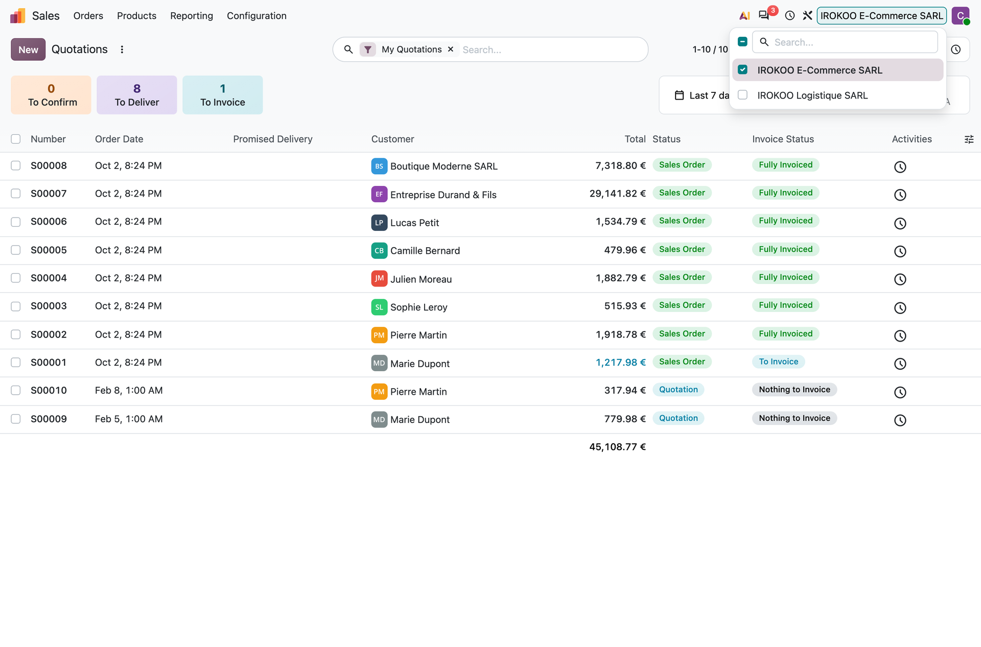Uncheck IROKOO E-Commerce SARL company
Image resolution: width=981 pixels, height=647 pixels.
pos(743,70)
